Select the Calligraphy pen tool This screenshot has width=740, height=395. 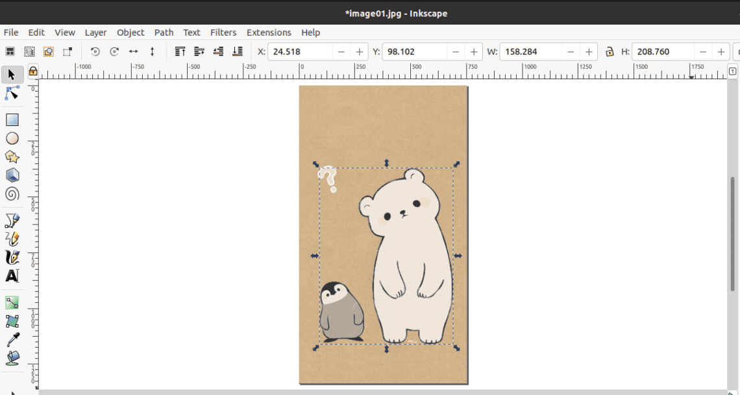point(11,257)
